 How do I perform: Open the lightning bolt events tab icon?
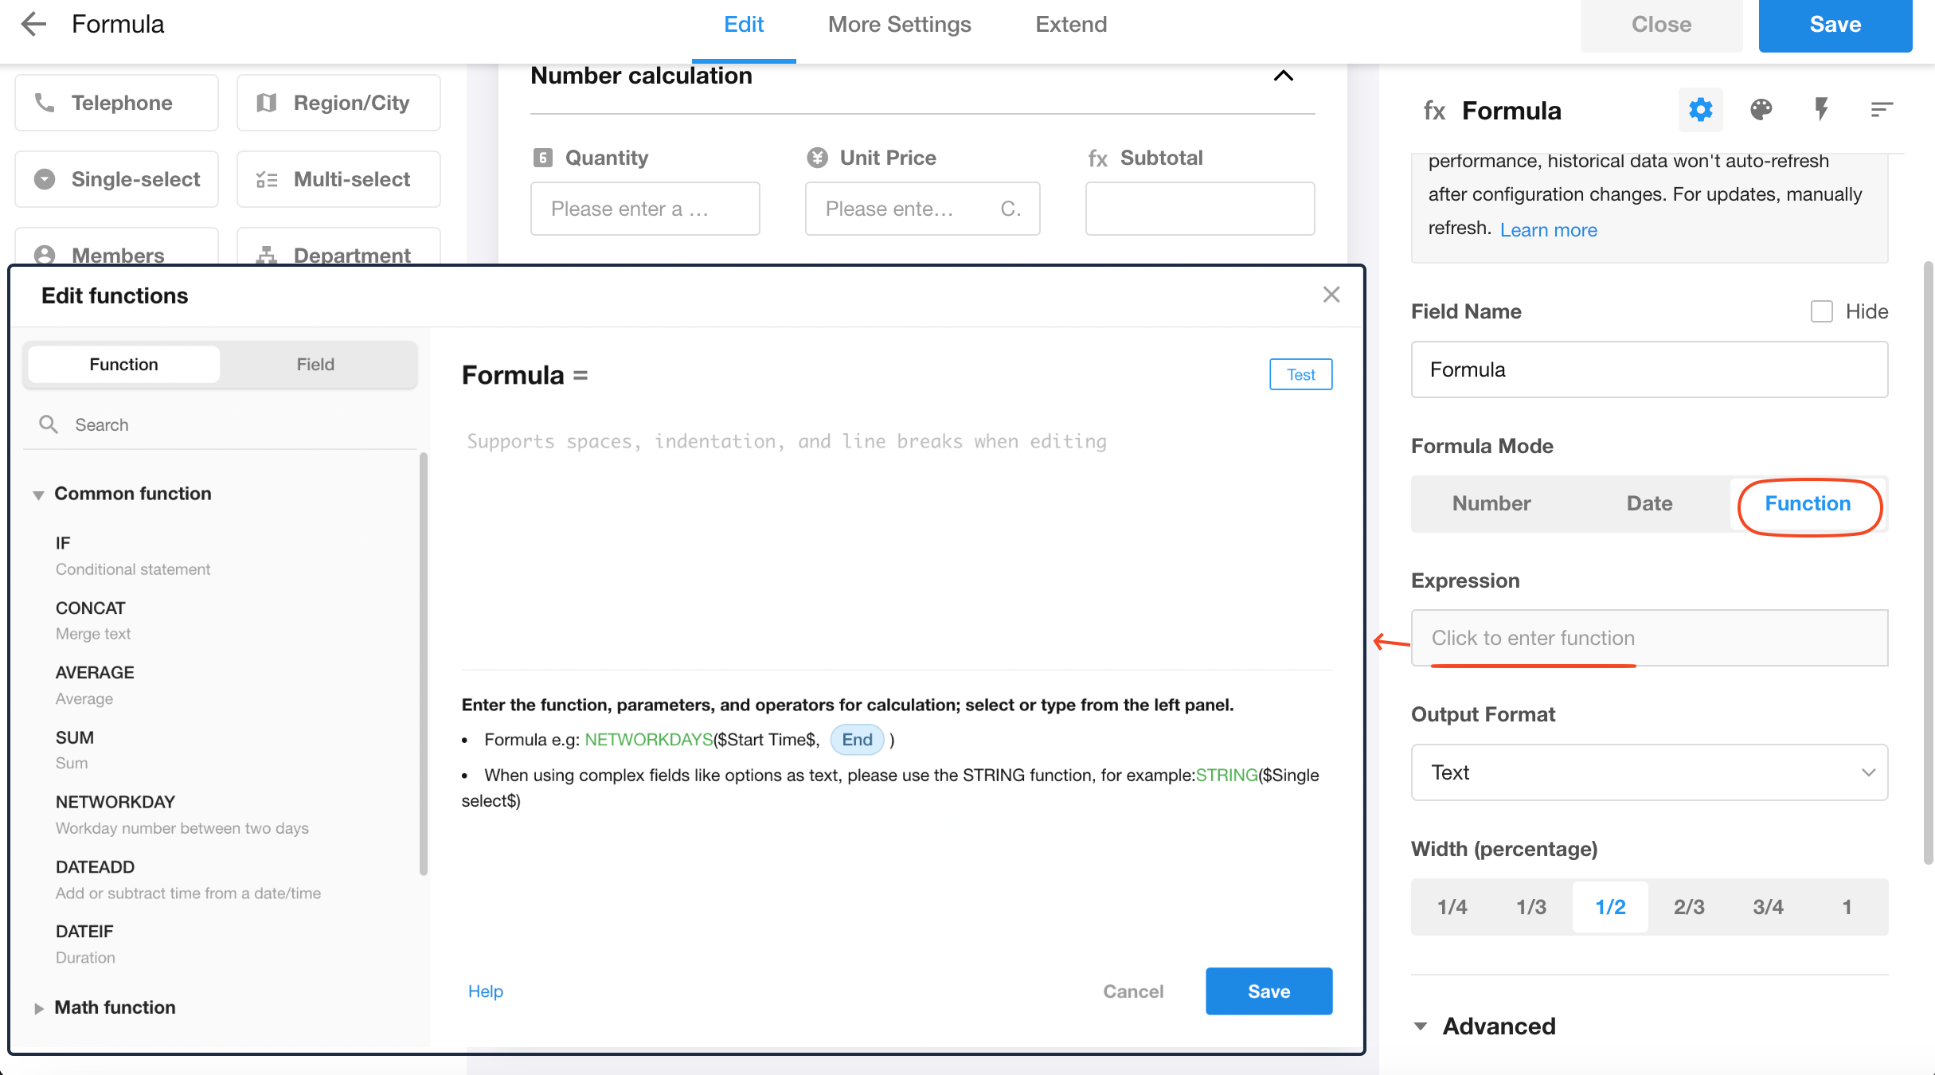[1821, 110]
